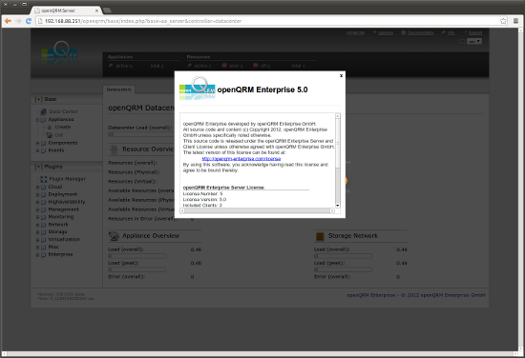Click the Appliance Overview monitor icon
The height and width of the screenshot is (358, 525).
(x=114, y=236)
